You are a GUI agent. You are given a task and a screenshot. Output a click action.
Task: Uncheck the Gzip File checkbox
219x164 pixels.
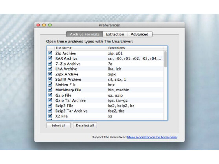[50, 95]
